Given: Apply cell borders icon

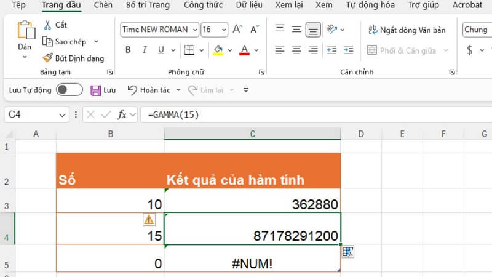Looking at the screenshot, I should pos(189,50).
